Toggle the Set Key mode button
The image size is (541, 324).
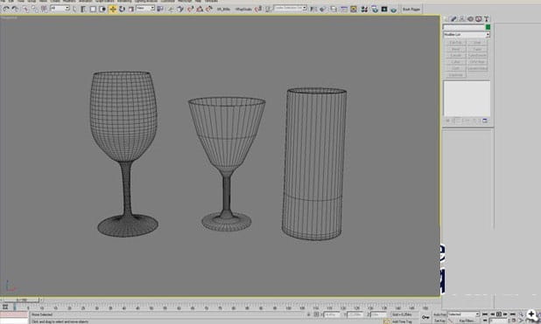coord(439,321)
